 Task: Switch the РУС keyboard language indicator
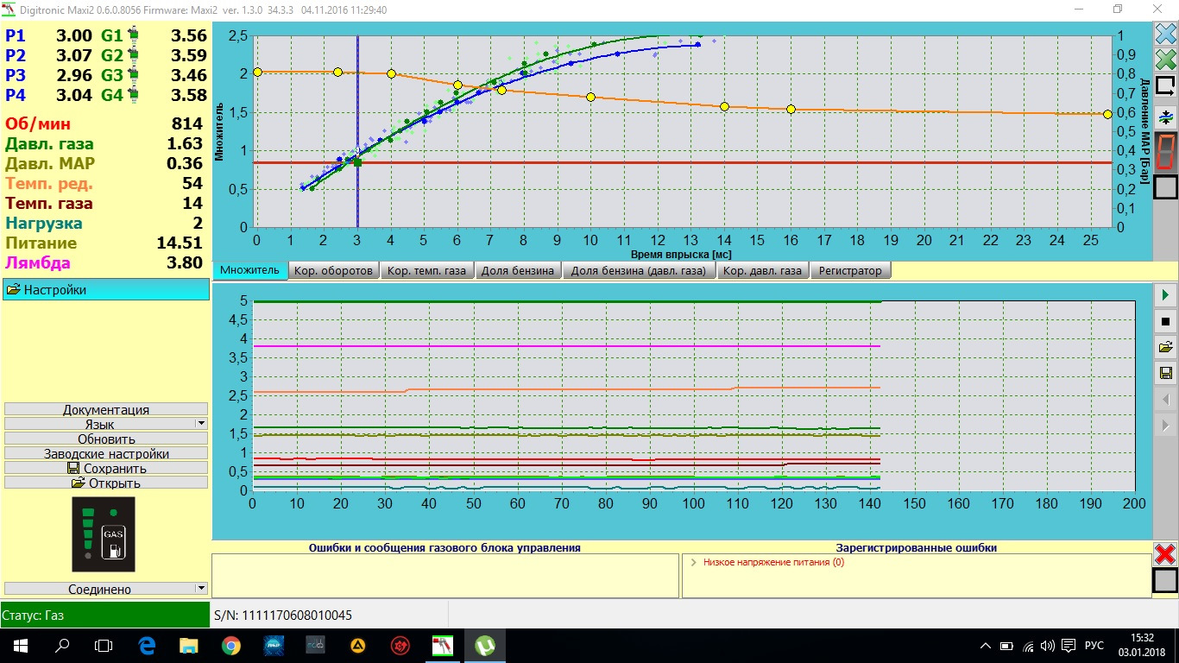1094,646
